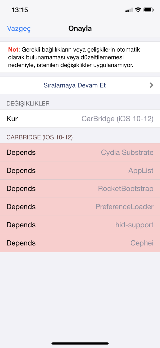Tap the Cephei dependency entry
The width and height of the screenshot is (160, 348).
80,243
